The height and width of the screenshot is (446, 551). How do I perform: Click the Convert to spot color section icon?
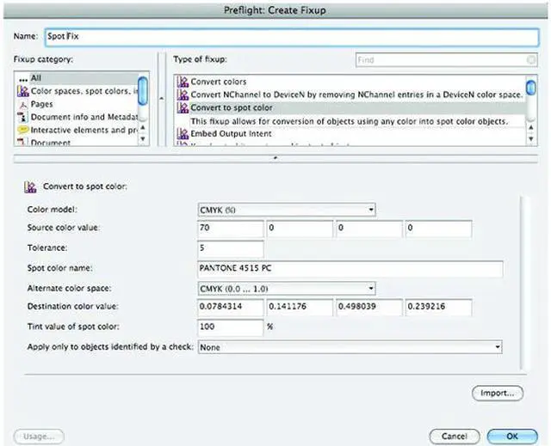click(x=30, y=186)
